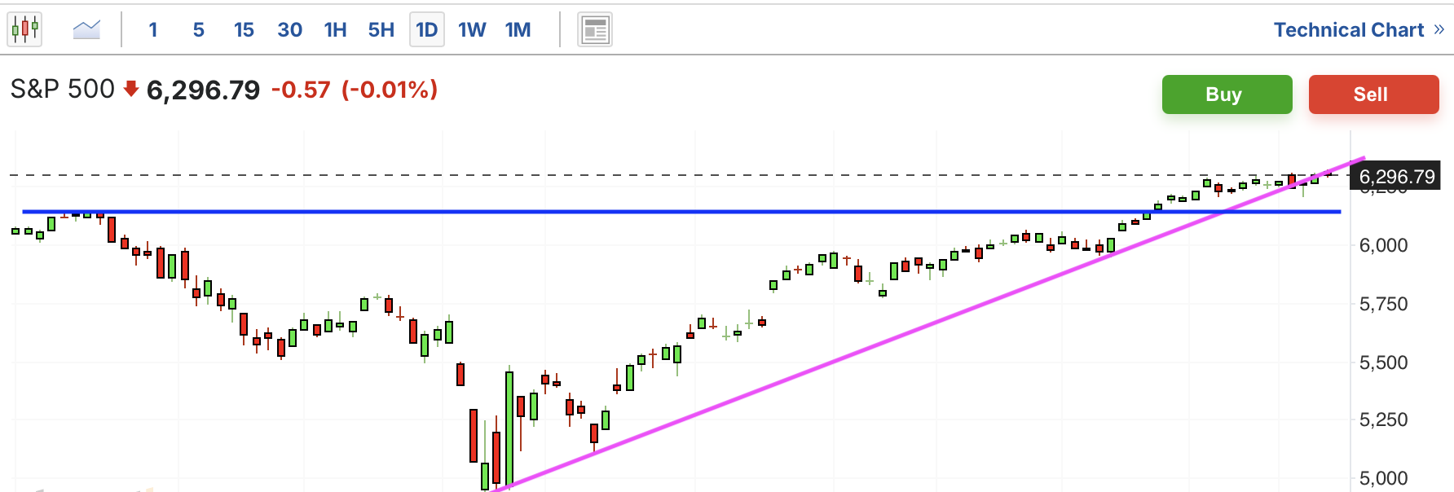Select the candlestick chart type icon
Screen dimensions: 1454x492
[25, 29]
